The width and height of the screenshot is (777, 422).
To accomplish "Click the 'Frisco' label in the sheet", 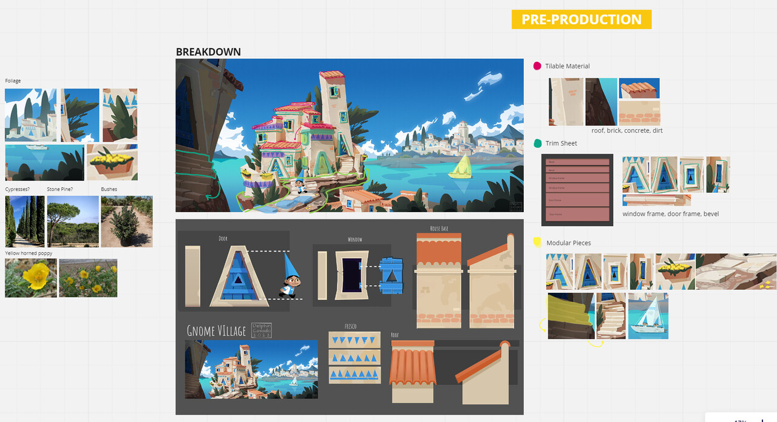I will [350, 326].
